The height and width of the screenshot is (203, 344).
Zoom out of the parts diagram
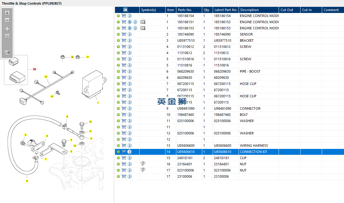(7, 20)
